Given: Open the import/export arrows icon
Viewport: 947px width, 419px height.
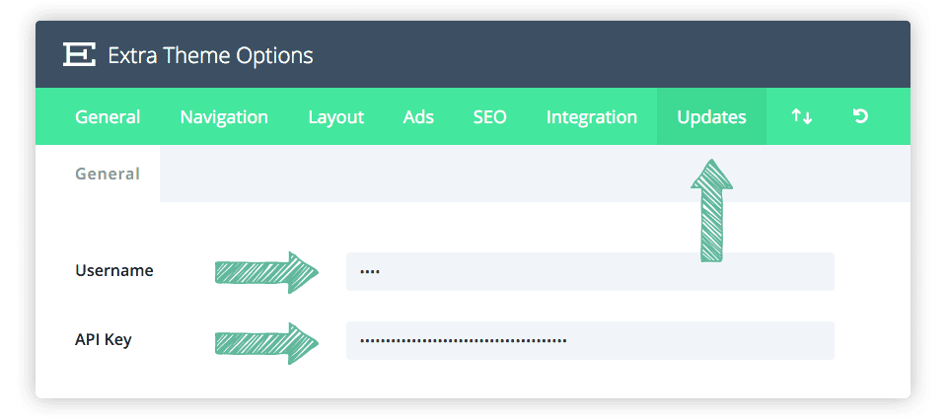Looking at the screenshot, I should (801, 117).
